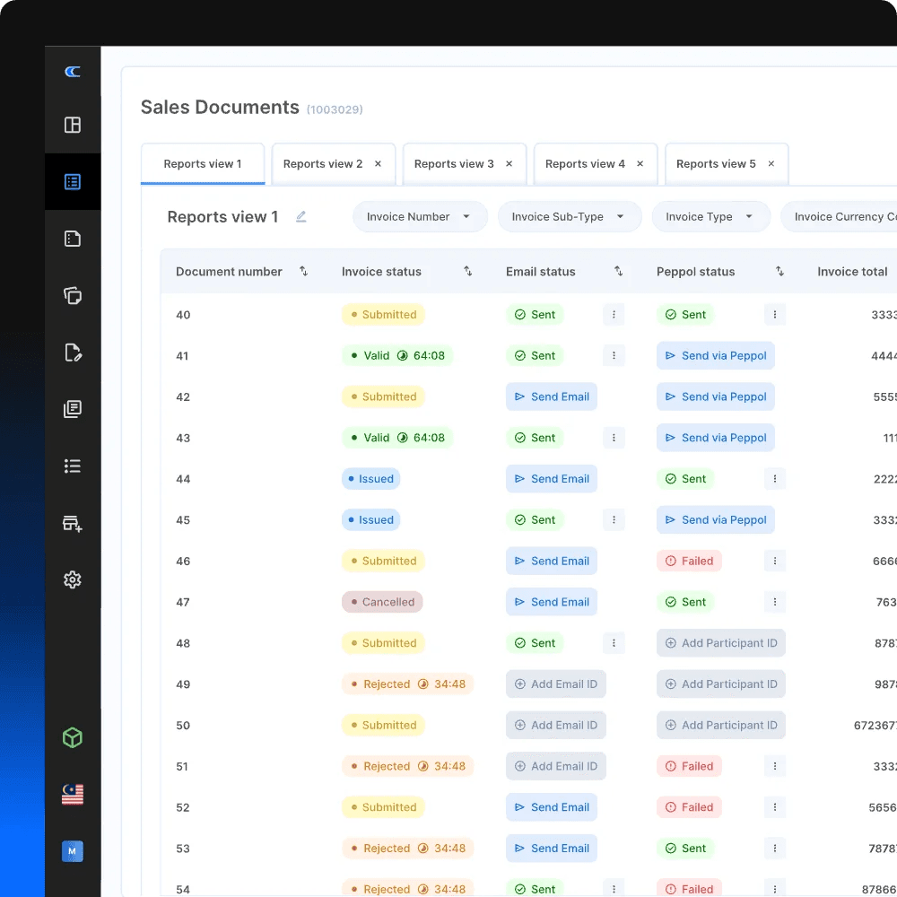Click the green package cube icon near sidebar bottom

point(73,737)
